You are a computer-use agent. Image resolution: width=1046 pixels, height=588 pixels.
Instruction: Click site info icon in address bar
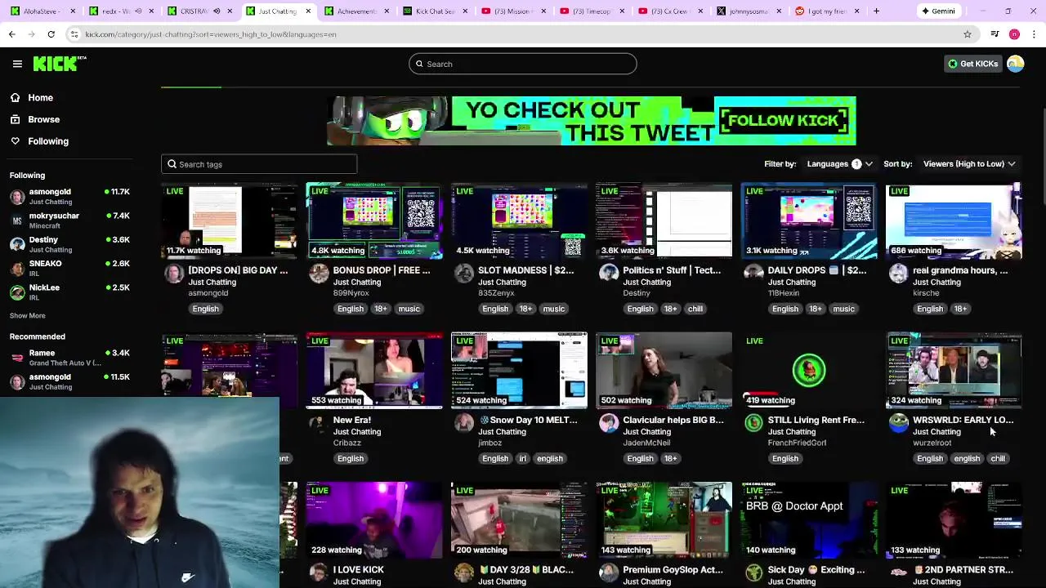(x=74, y=34)
